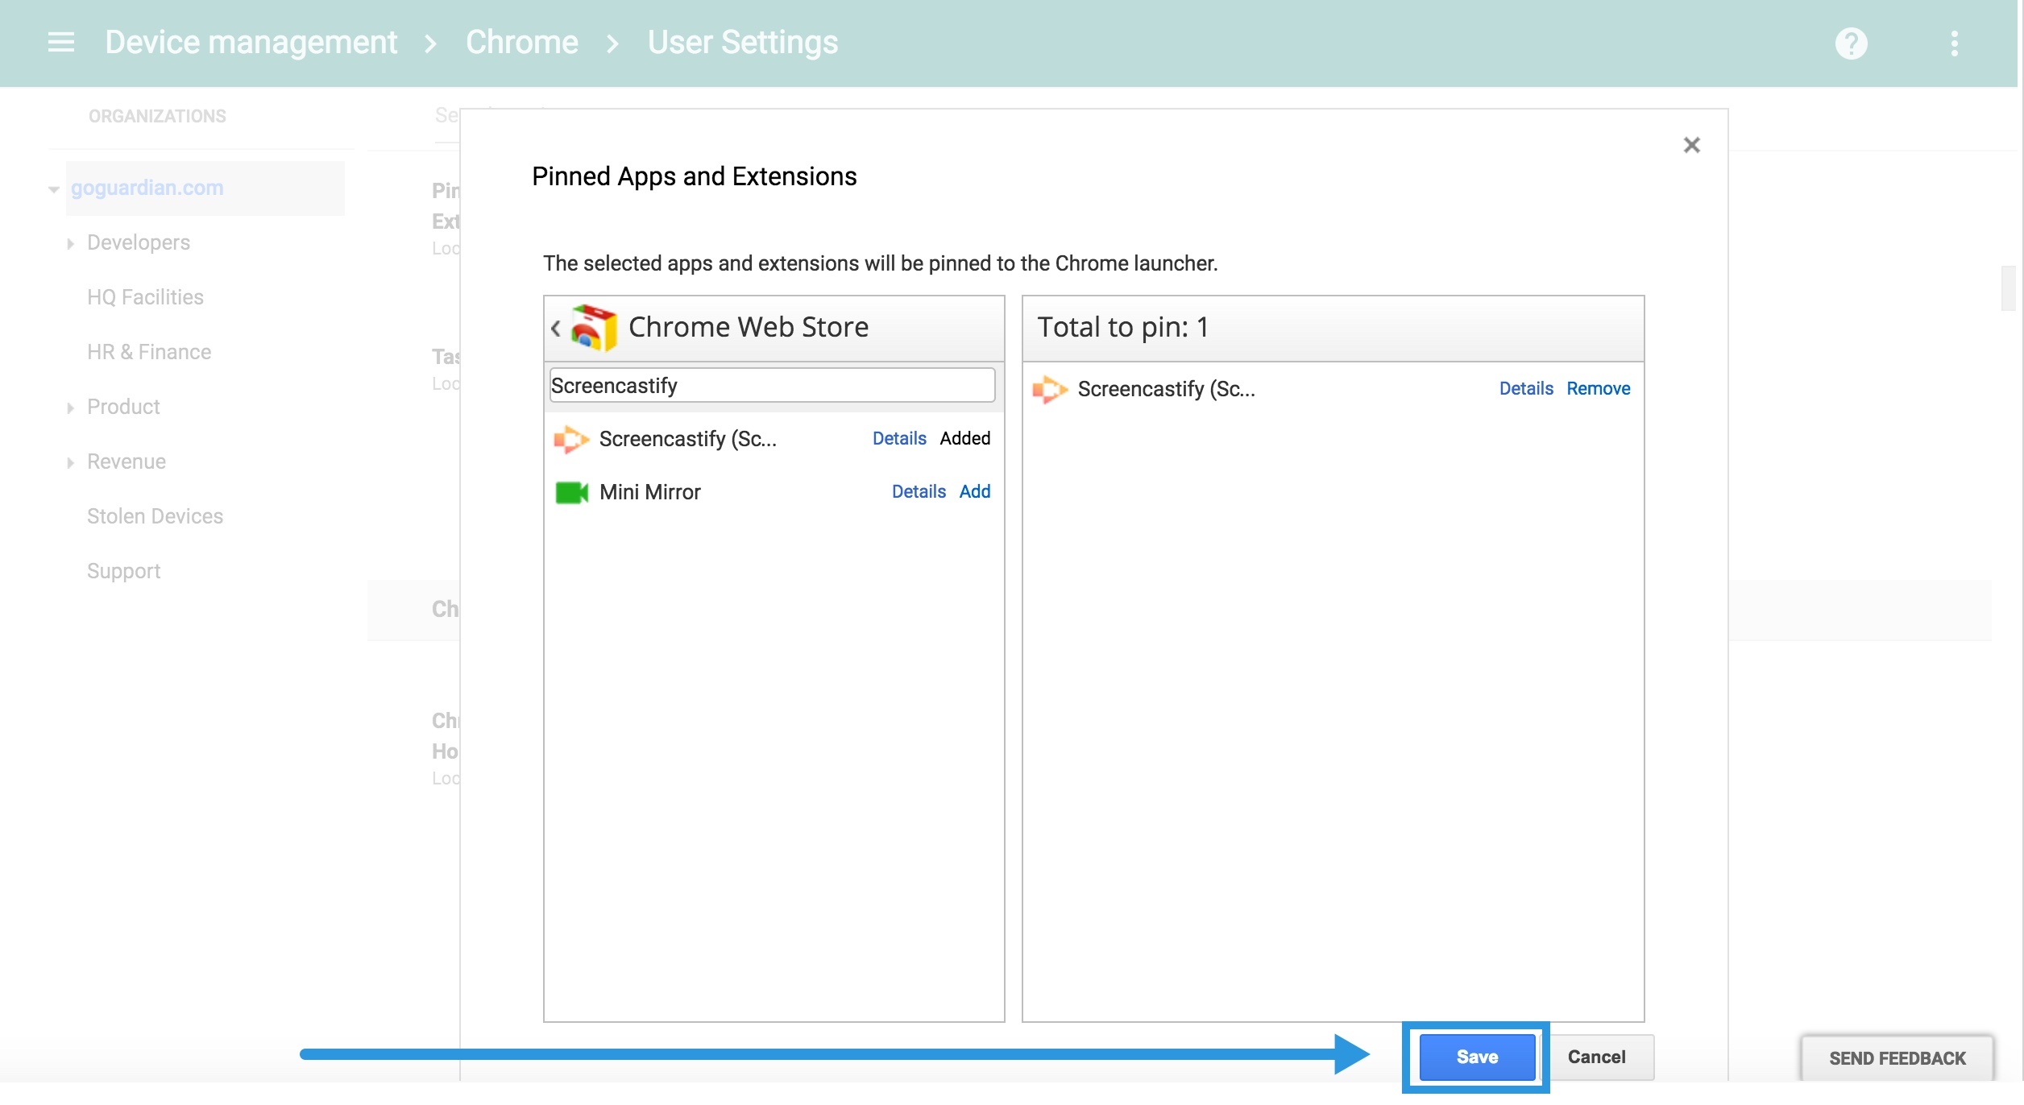2024x1105 pixels.
Task: Select Support organization
Action: (x=123, y=571)
